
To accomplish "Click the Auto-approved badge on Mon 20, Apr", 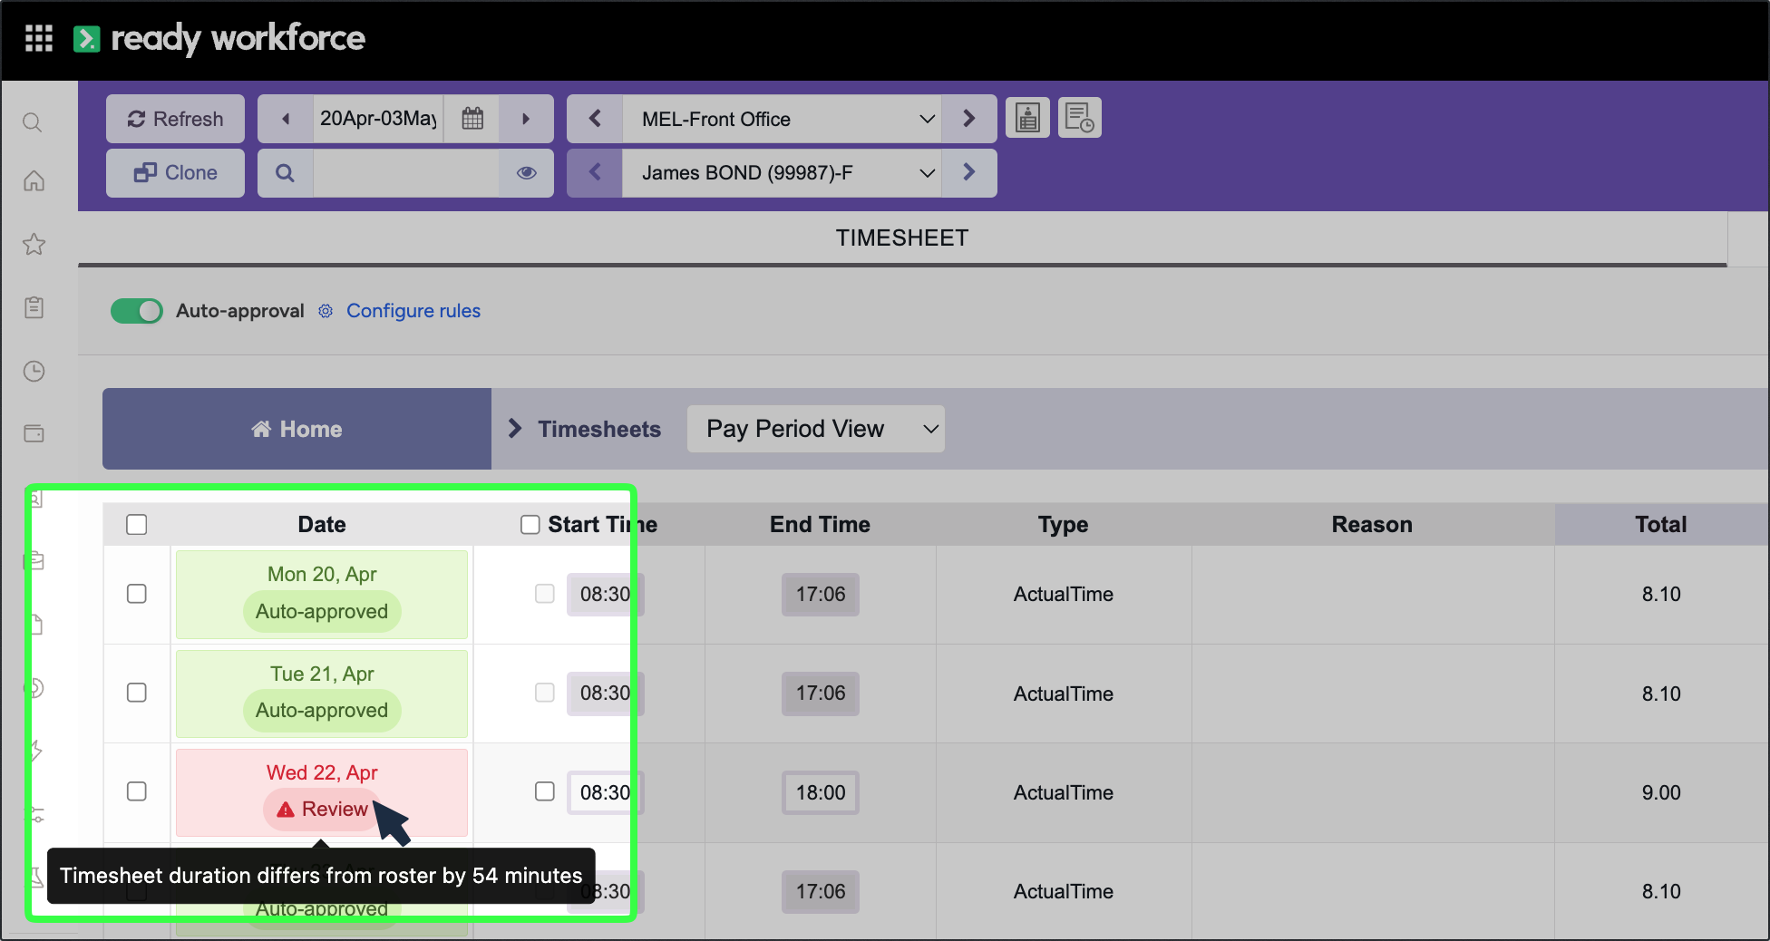I will click(322, 612).
